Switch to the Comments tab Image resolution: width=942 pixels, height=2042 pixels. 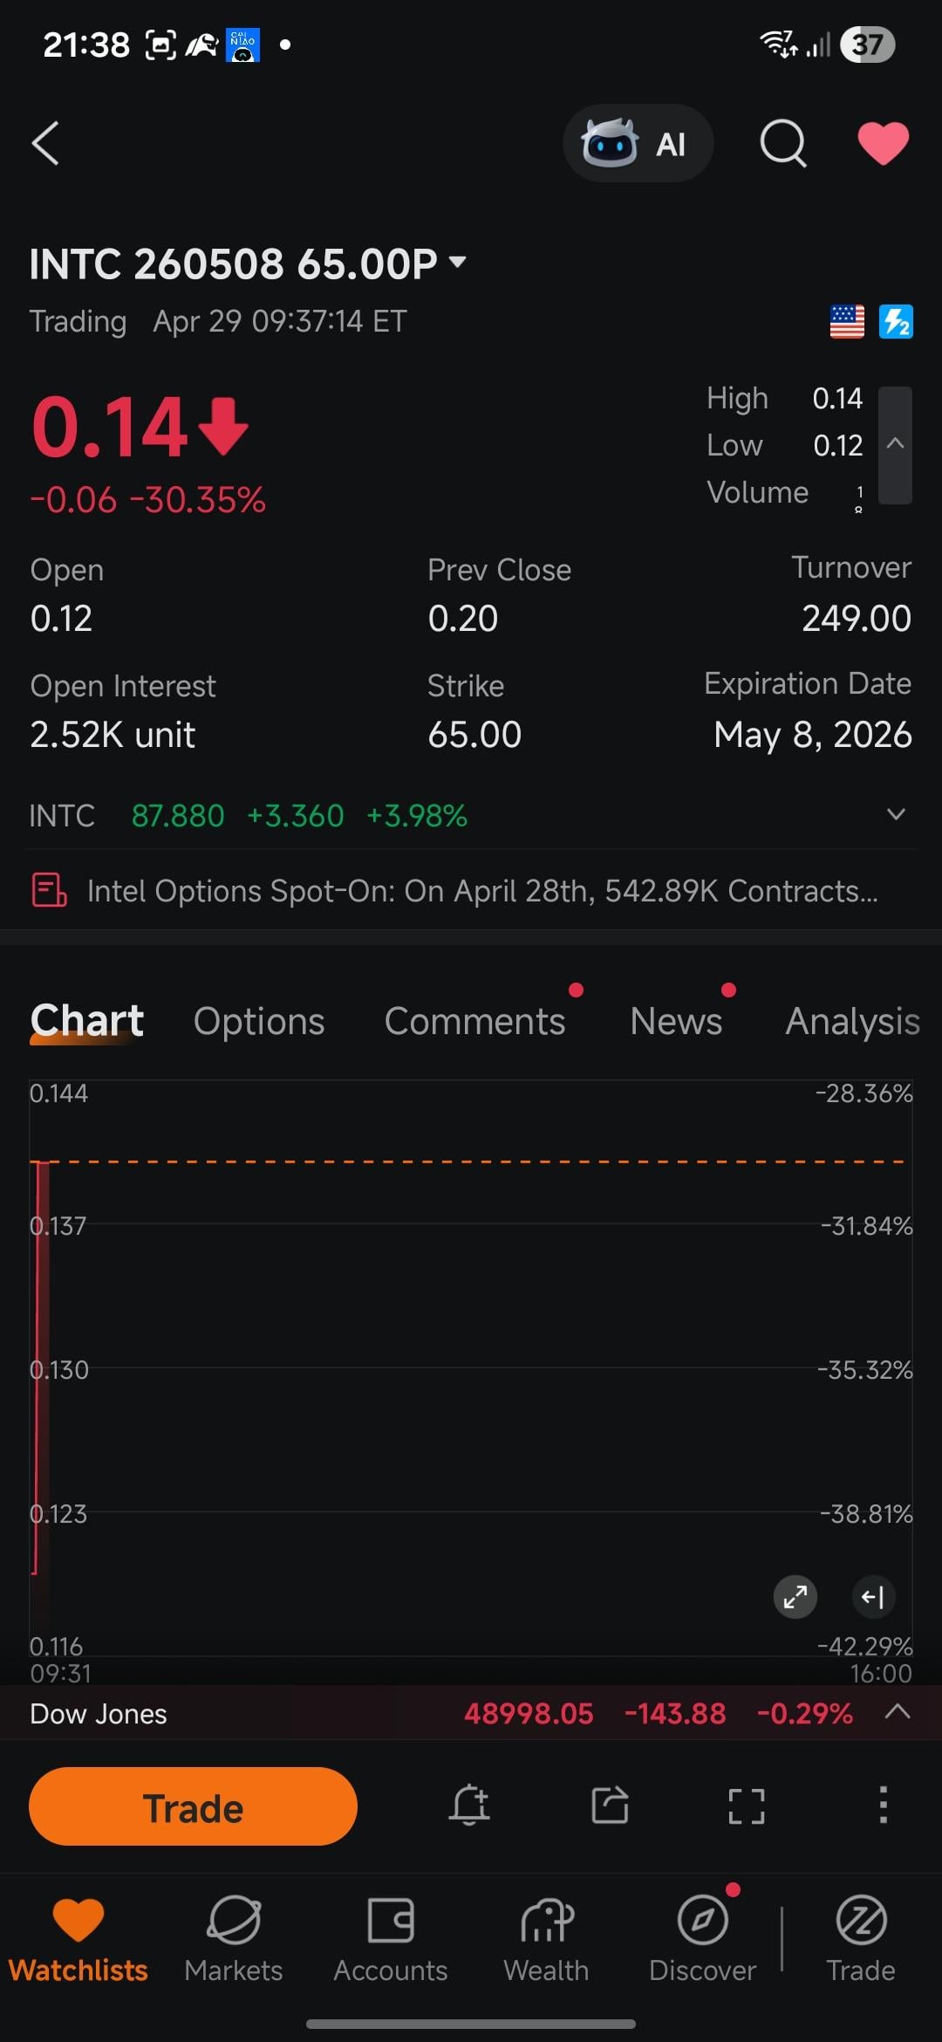(x=475, y=1021)
